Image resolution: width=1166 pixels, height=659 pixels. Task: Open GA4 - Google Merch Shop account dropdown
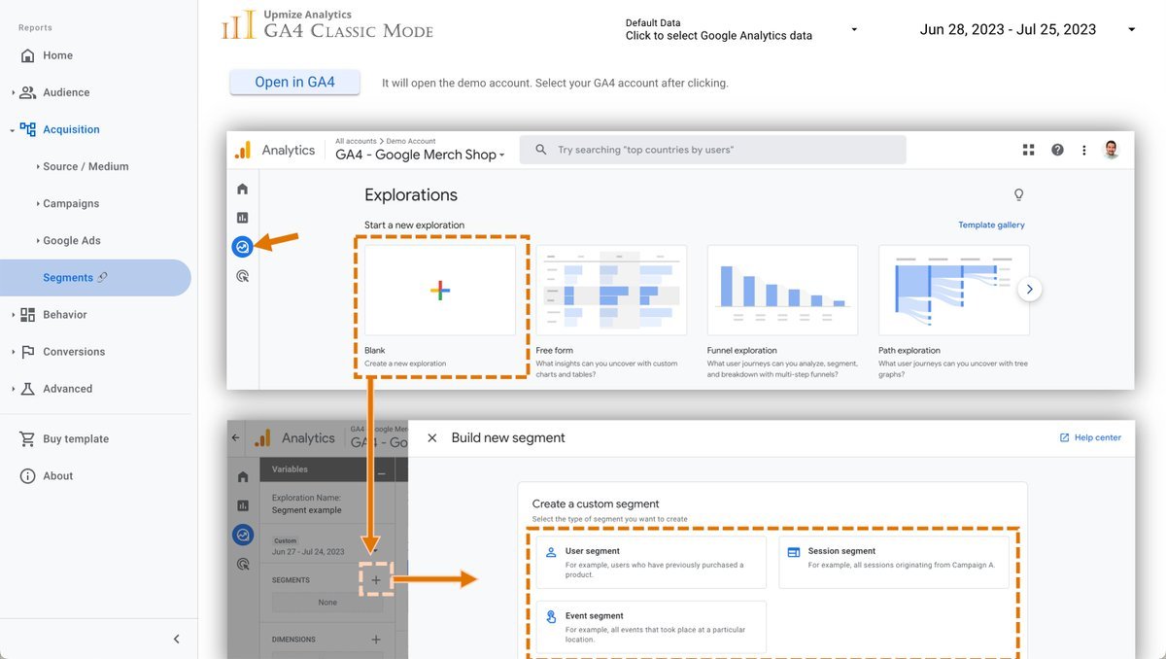coord(421,155)
